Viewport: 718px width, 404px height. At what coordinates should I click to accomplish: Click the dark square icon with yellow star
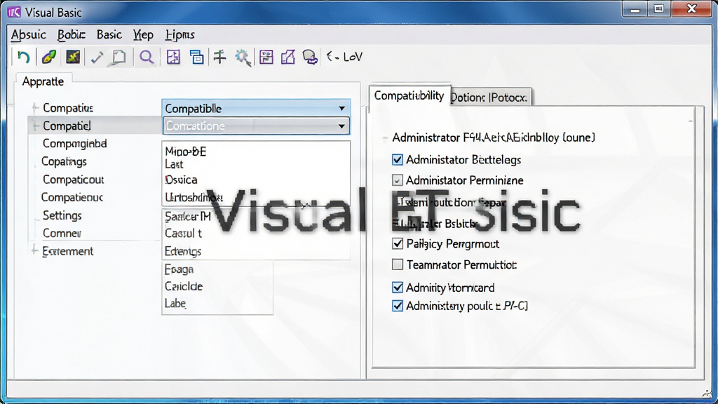coord(73,57)
